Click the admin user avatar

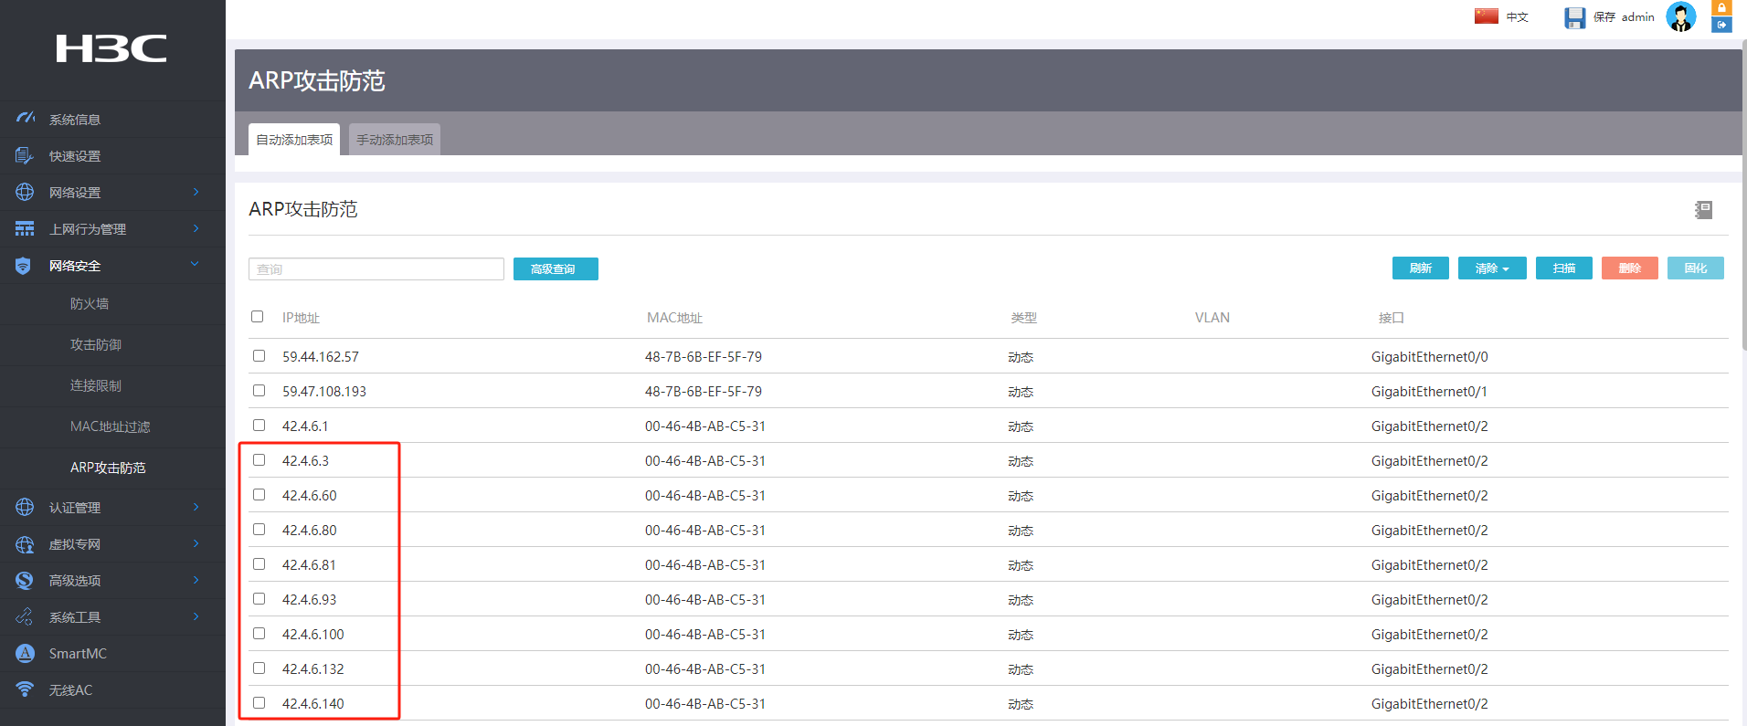[x=1681, y=16]
